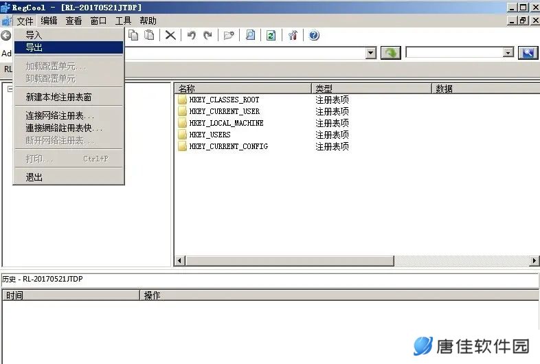Sort by the 名称 column header
Screen dimensions: 540x364
click(243, 89)
